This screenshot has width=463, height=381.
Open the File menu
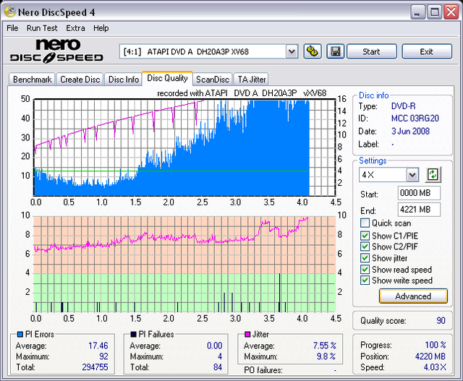pos(12,28)
